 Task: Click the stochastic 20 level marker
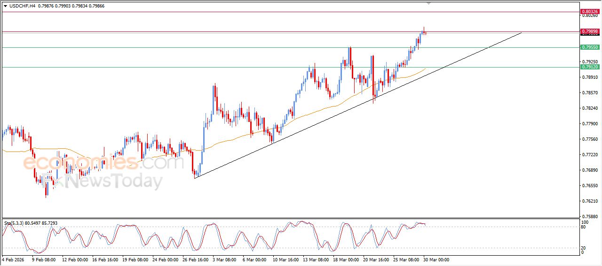click(584, 248)
